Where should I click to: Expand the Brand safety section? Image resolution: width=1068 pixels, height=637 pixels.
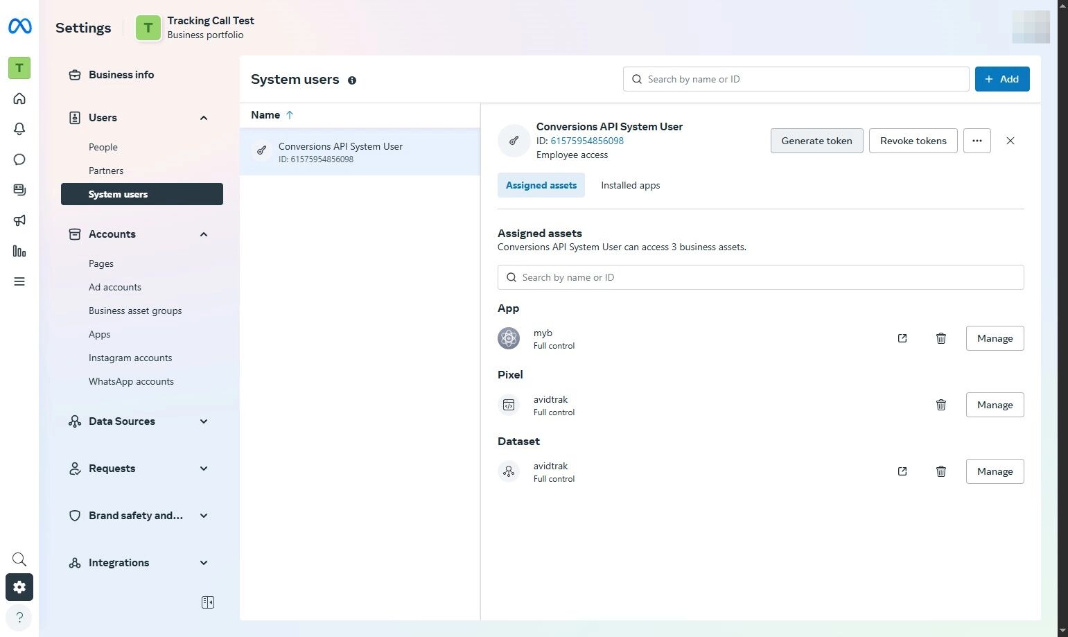[x=204, y=516]
